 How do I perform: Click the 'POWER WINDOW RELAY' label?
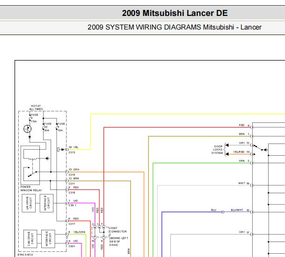[x=31, y=189]
